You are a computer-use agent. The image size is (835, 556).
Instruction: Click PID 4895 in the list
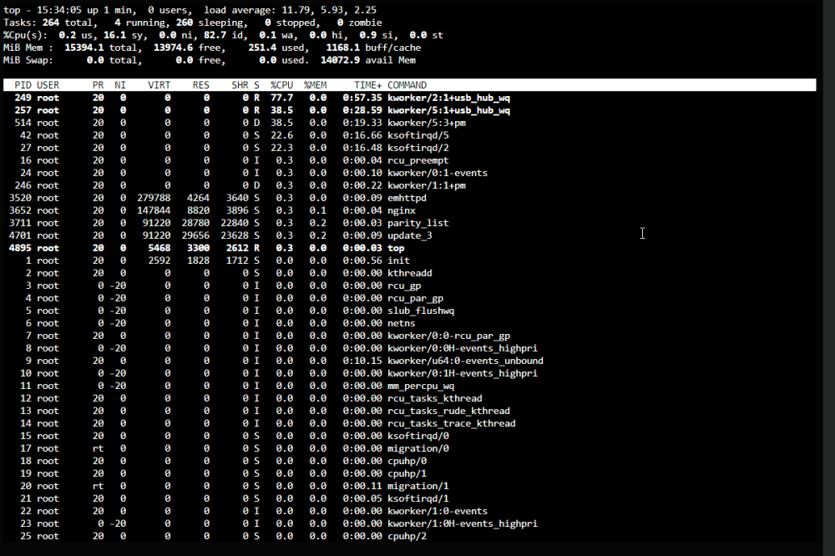click(x=20, y=248)
